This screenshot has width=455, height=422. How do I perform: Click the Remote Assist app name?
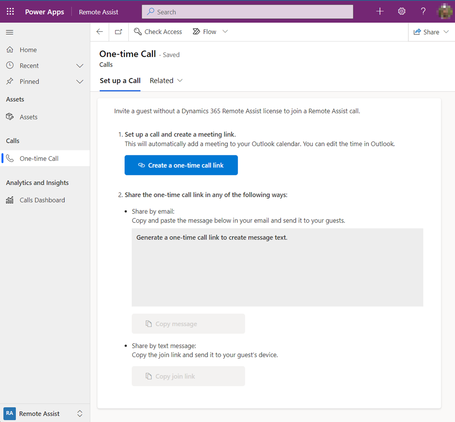click(x=98, y=12)
